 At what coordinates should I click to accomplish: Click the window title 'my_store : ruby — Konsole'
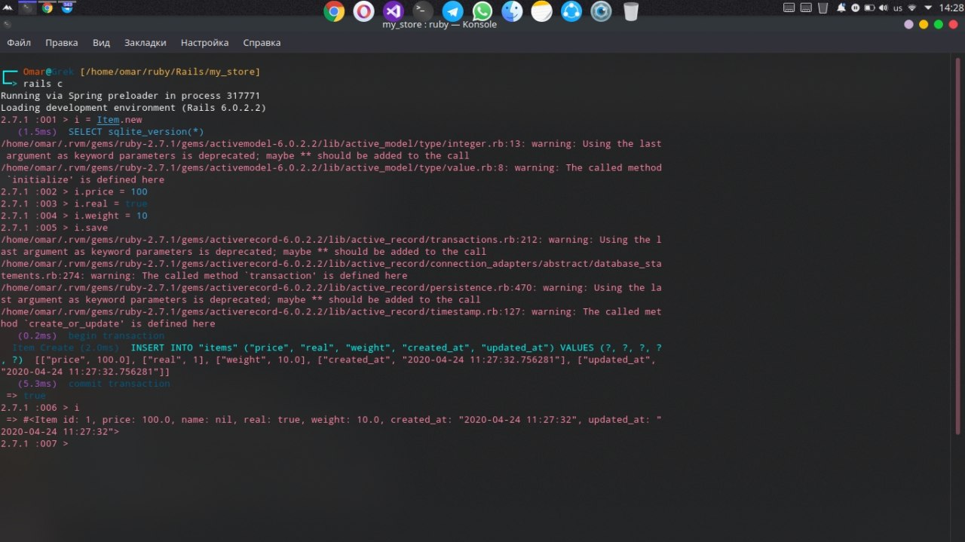pyautogui.click(x=440, y=24)
